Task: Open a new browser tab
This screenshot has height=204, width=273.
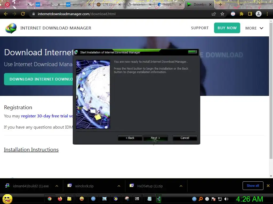Action: click(x=220, y=5)
